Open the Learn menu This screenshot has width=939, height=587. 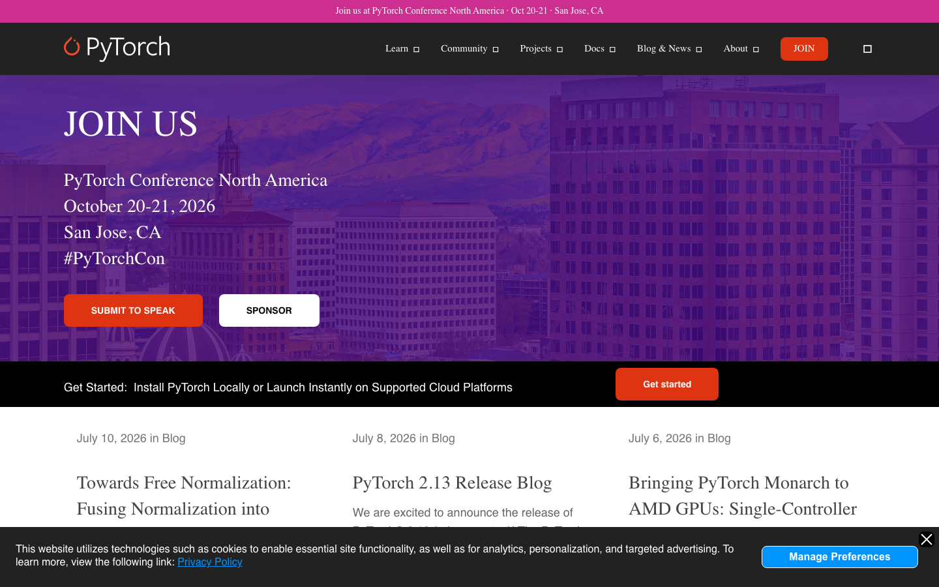[x=396, y=49]
